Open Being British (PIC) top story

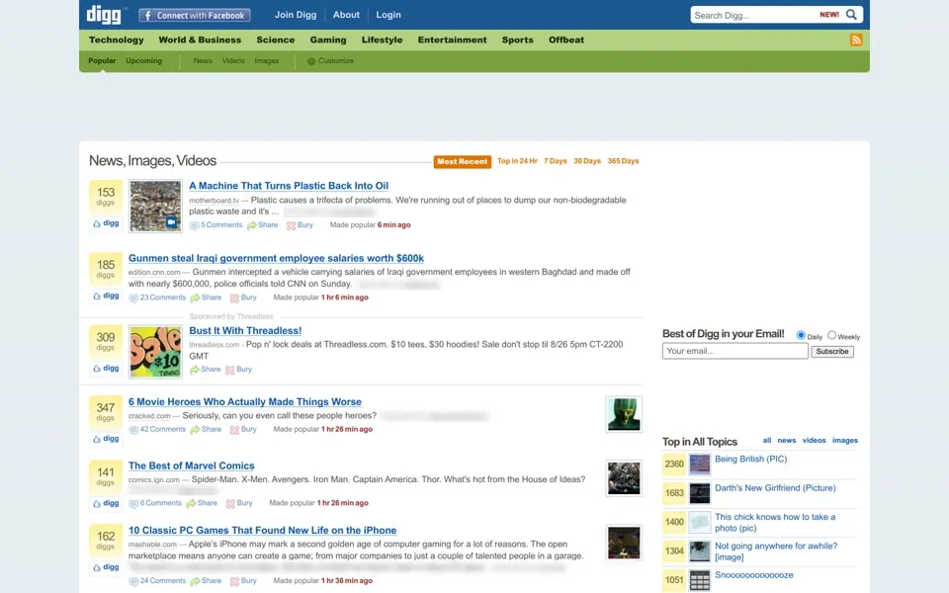click(x=750, y=460)
